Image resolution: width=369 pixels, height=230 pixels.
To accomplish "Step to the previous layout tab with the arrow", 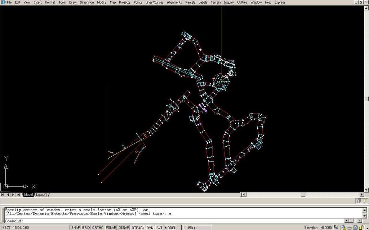I will point(8,194).
